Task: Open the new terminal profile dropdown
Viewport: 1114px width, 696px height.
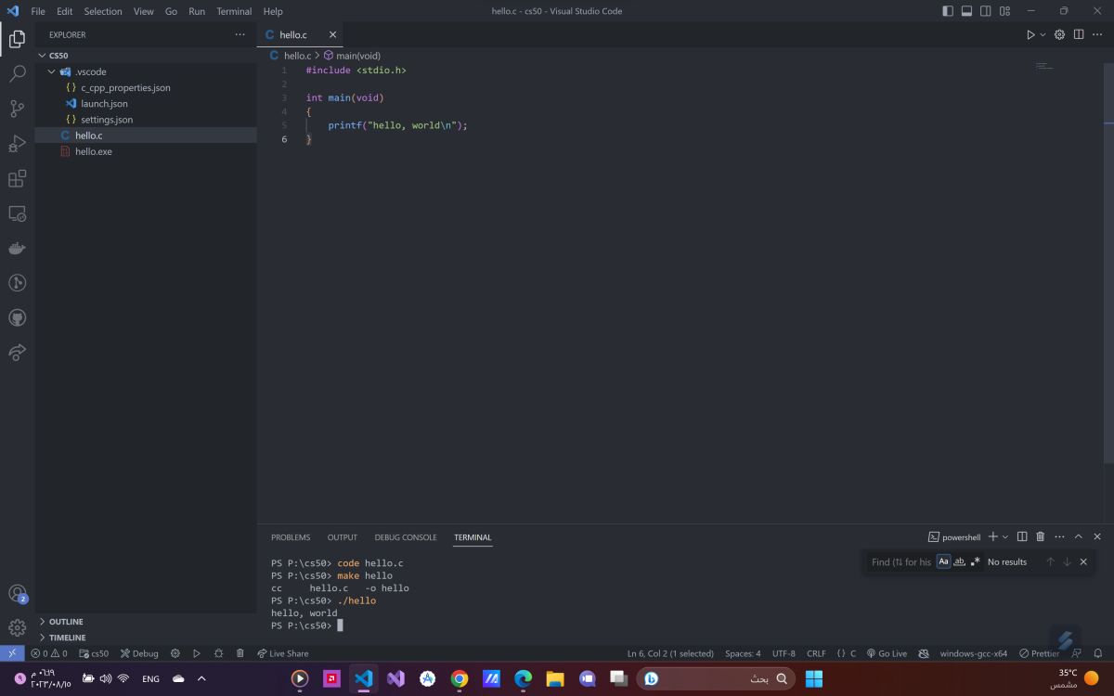Action: [x=1005, y=536]
